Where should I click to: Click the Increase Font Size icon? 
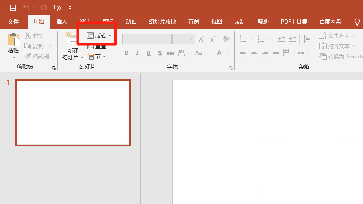[x=202, y=39]
